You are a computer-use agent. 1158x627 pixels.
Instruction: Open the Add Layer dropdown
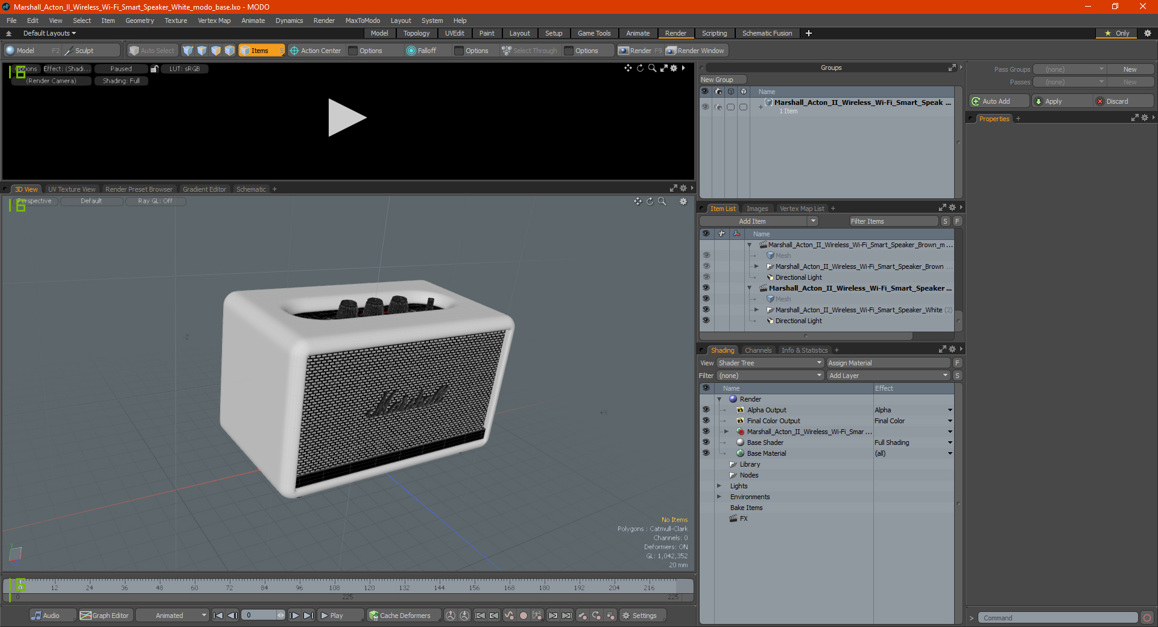[x=888, y=376]
